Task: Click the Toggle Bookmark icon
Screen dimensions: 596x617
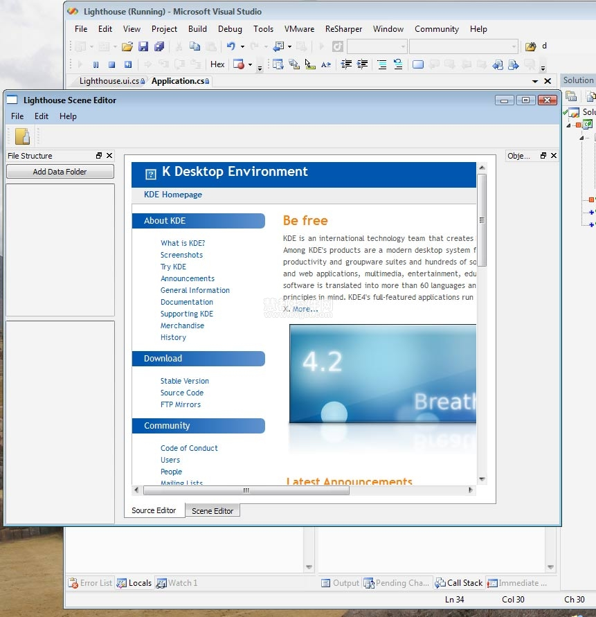Action: coord(418,64)
